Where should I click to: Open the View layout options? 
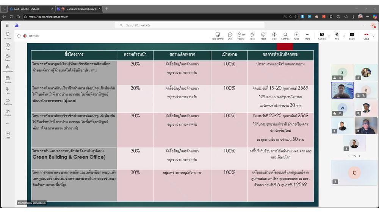[x=274, y=36]
